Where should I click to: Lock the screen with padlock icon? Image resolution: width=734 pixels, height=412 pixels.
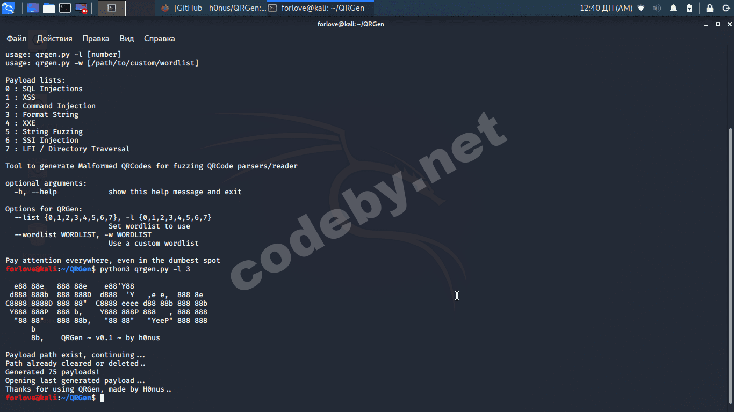point(710,8)
